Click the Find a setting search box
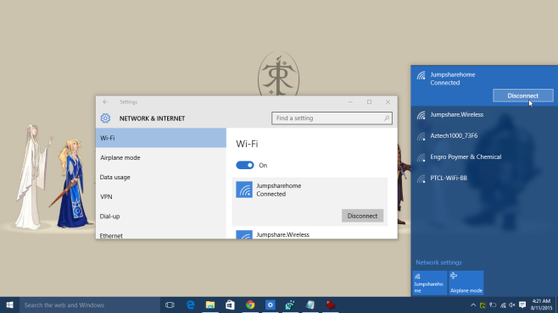Viewport: 558px width, 313px height. click(332, 118)
